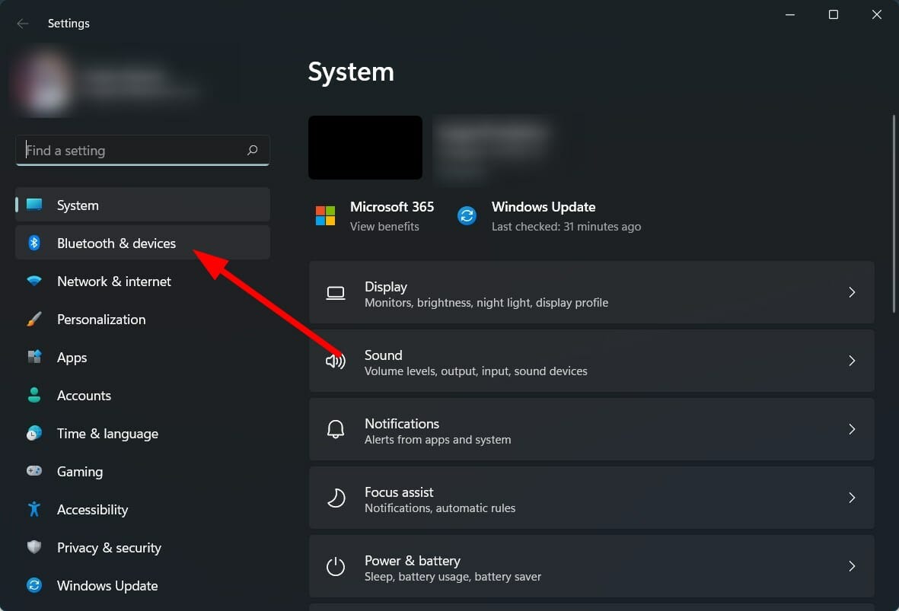The height and width of the screenshot is (611, 899).
Task: Switch to the System section
Action: 78,205
